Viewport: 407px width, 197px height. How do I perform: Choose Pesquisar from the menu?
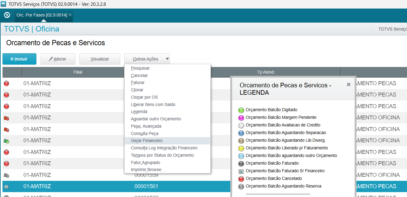[x=167, y=68]
